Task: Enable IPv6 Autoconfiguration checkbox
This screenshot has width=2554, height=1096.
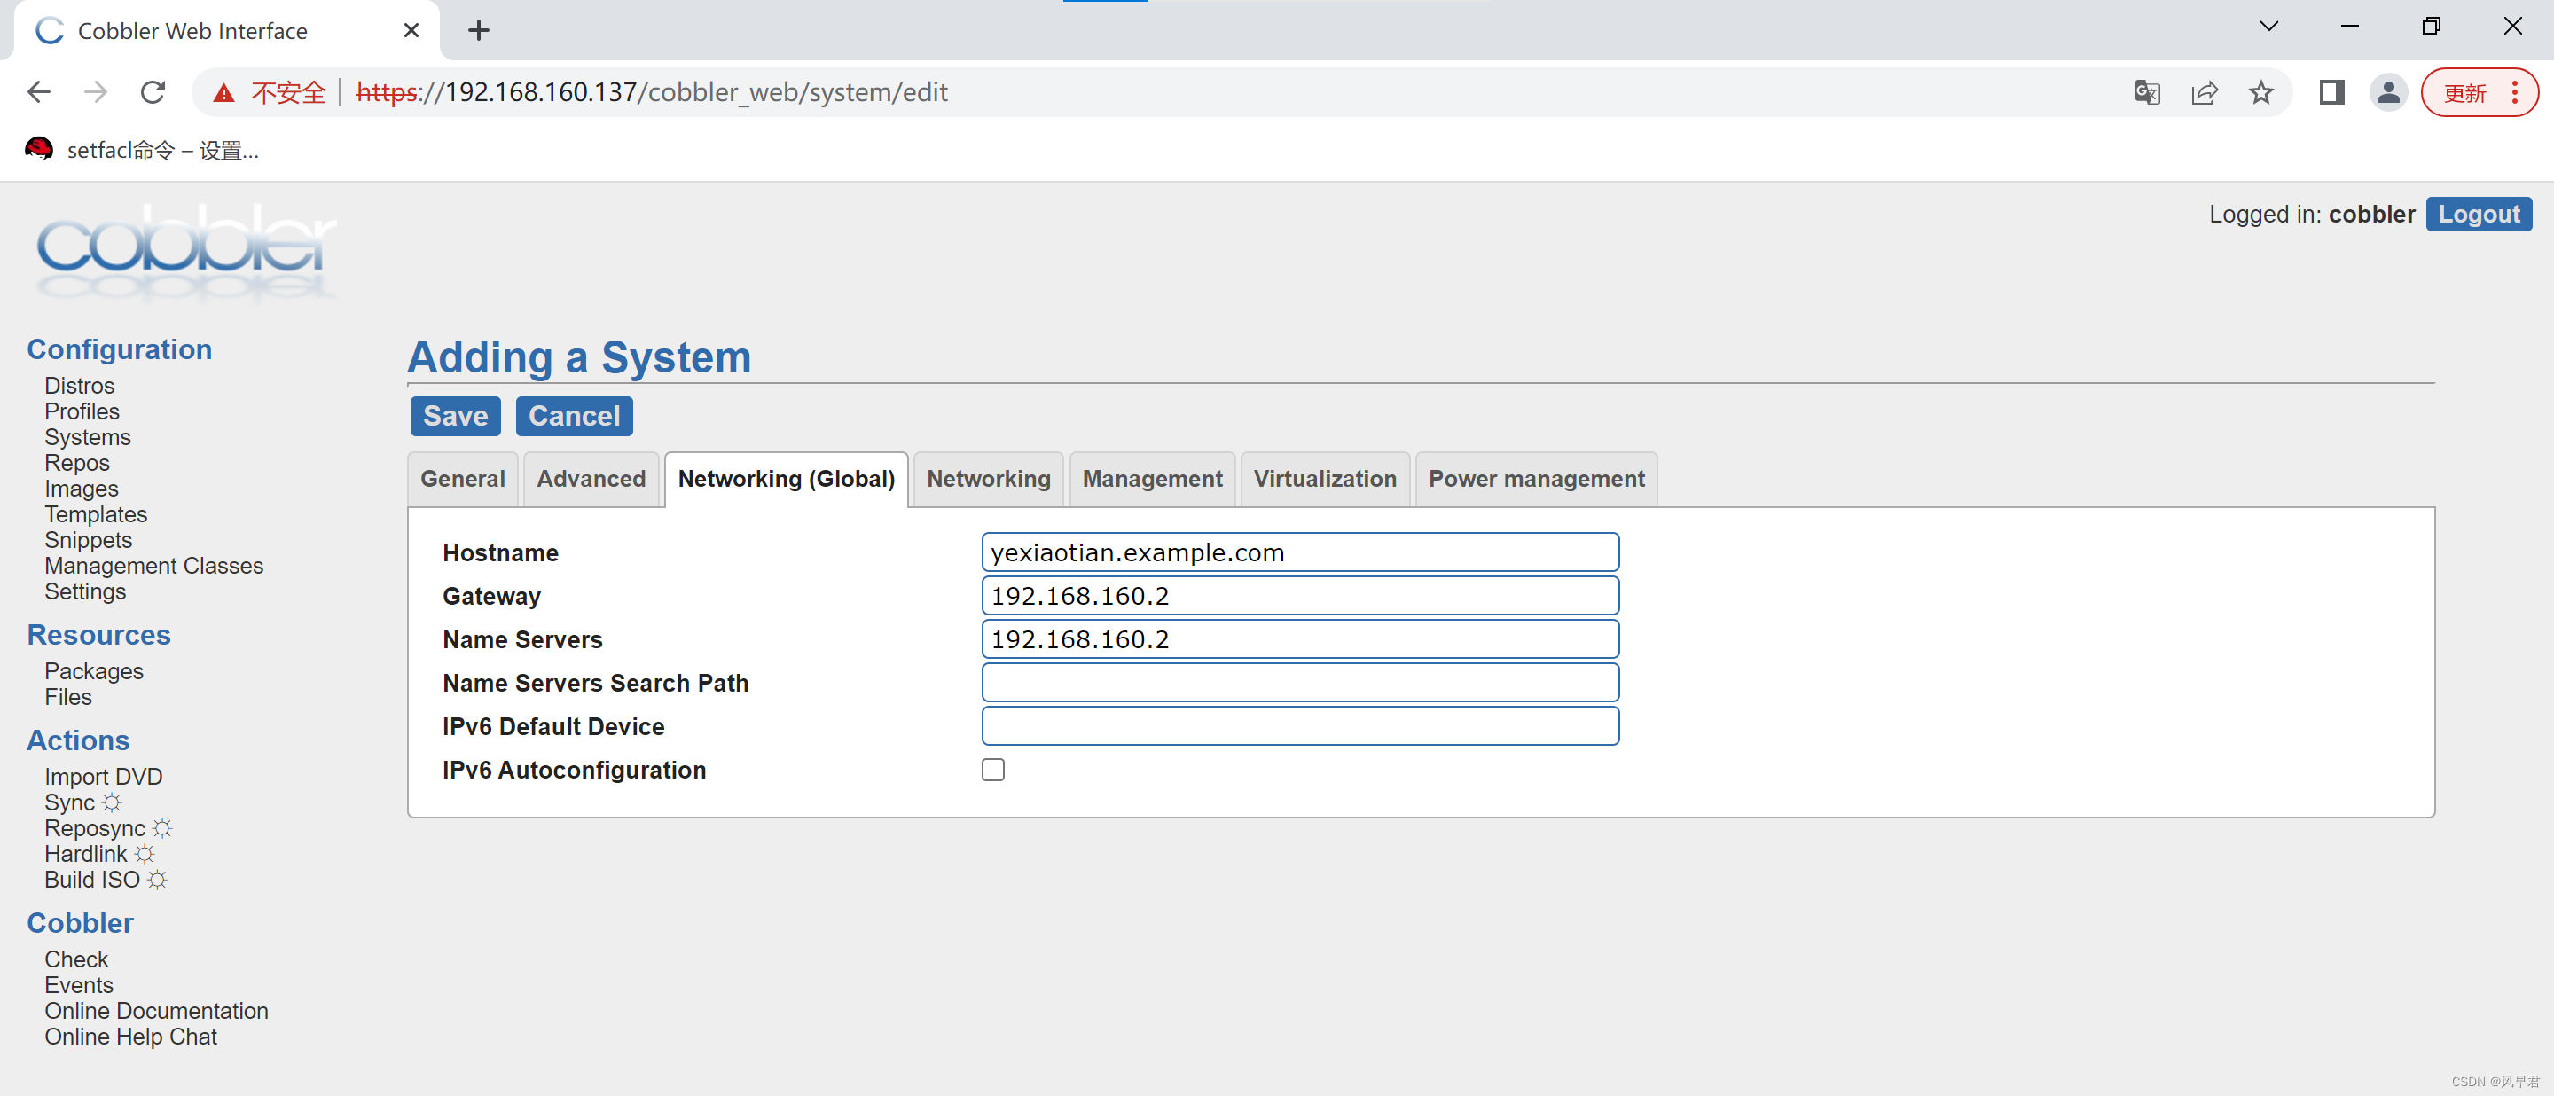Action: [992, 770]
